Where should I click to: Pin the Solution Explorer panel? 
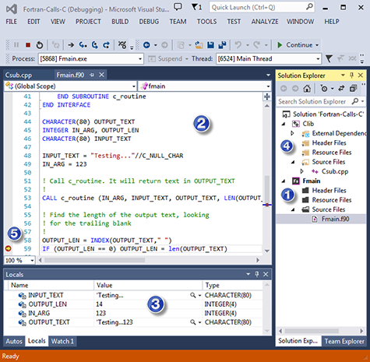[x=351, y=76]
